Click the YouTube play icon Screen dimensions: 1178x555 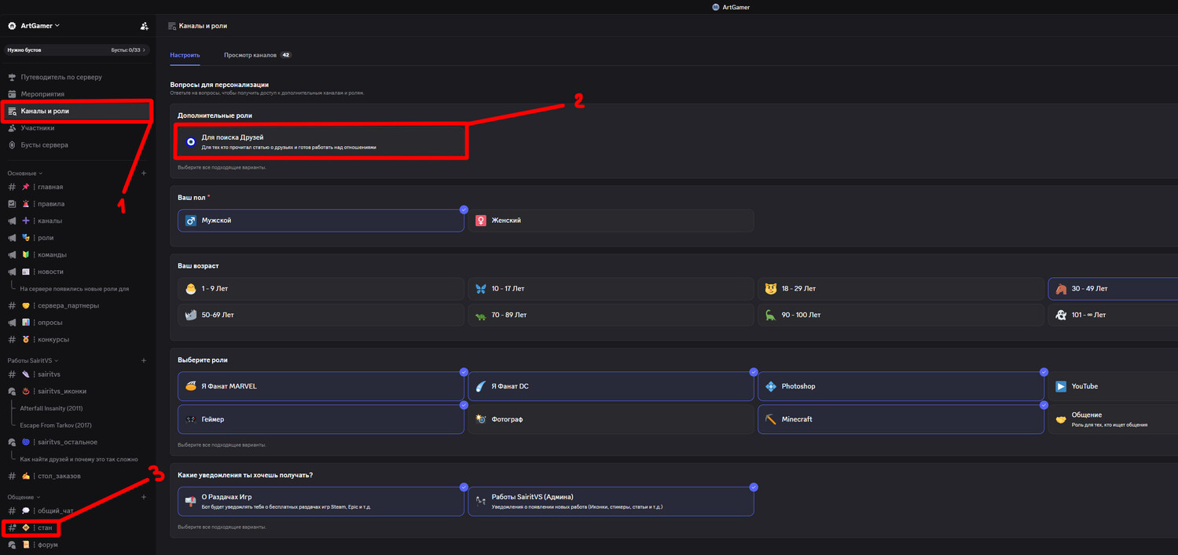(x=1061, y=386)
